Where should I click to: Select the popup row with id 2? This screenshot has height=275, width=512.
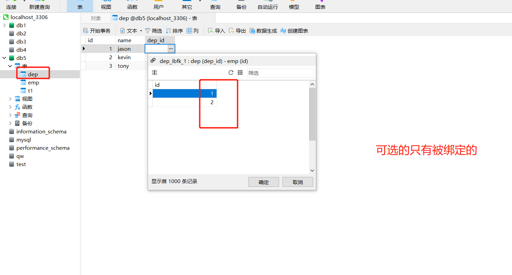pos(185,102)
